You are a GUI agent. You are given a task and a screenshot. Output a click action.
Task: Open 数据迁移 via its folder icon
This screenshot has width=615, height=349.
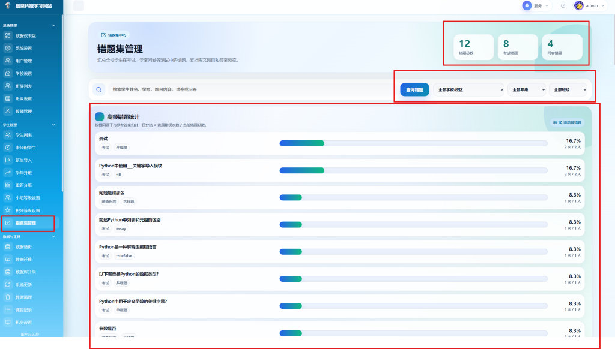(x=8, y=259)
